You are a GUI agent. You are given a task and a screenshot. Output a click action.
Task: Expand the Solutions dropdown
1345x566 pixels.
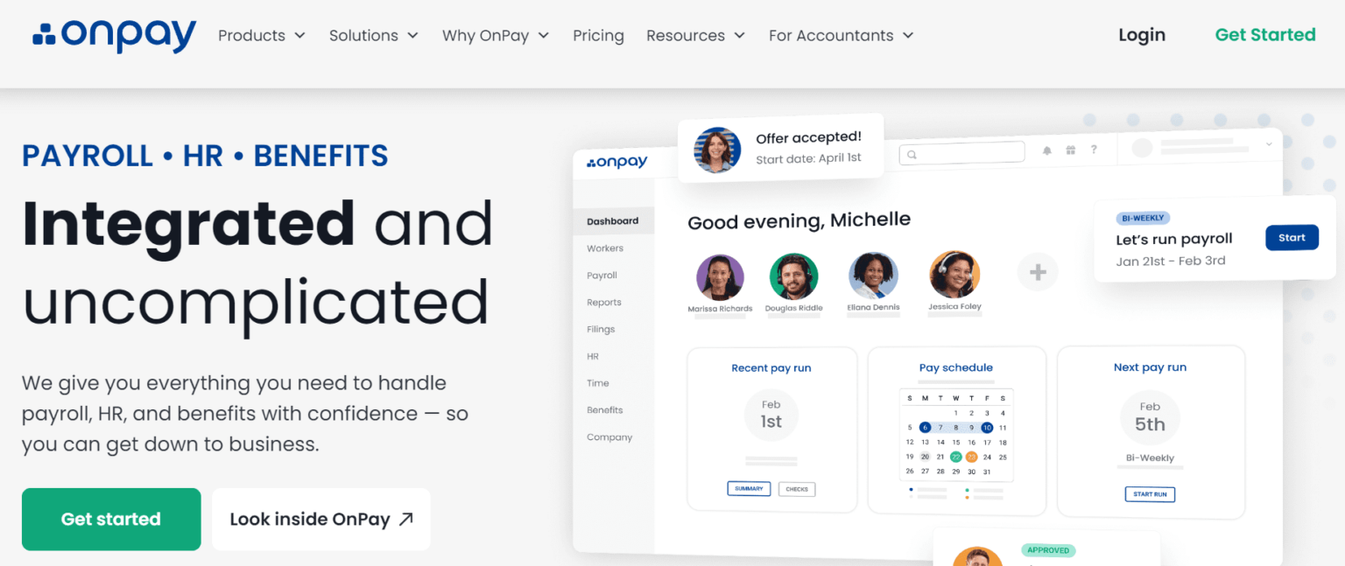[x=372, y=35]
